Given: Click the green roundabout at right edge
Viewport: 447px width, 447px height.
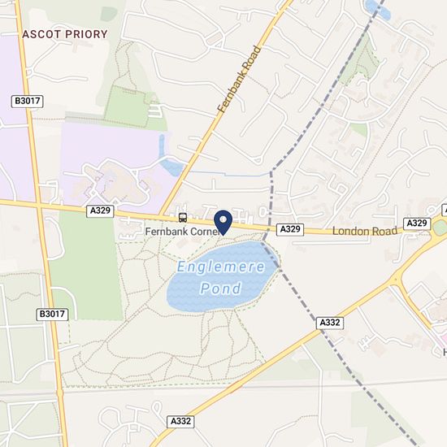Looking at the screenshot, I should point(440,228).
